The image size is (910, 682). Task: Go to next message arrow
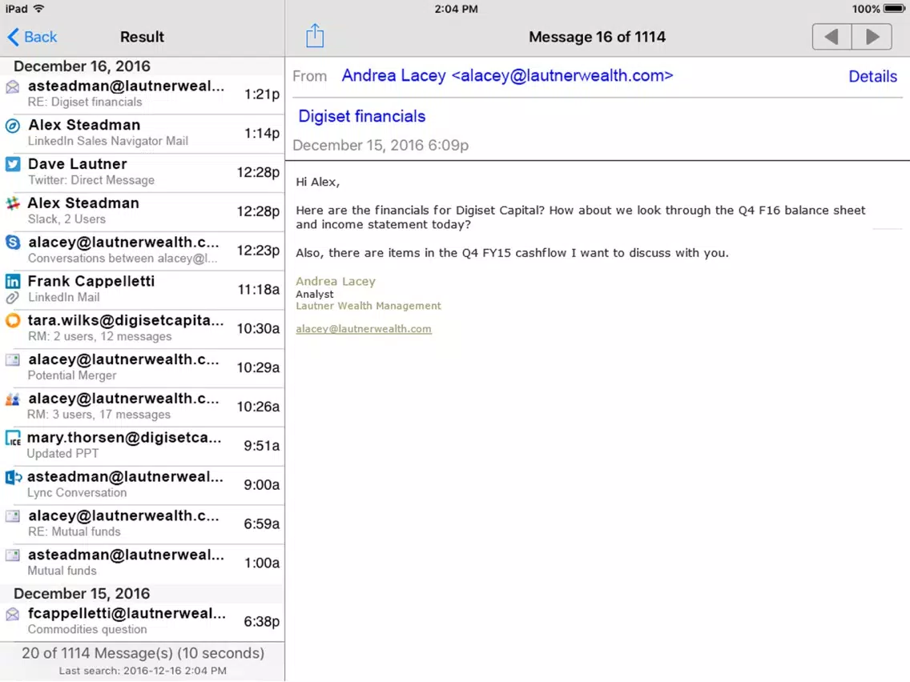[x=872, y=37]
